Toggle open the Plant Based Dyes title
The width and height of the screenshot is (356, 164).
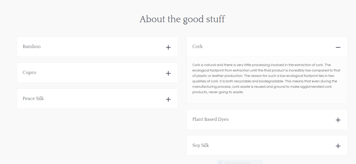[x=210, y=119]
